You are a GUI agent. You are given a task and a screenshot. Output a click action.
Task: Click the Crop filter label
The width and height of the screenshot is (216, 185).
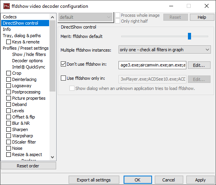17,73
